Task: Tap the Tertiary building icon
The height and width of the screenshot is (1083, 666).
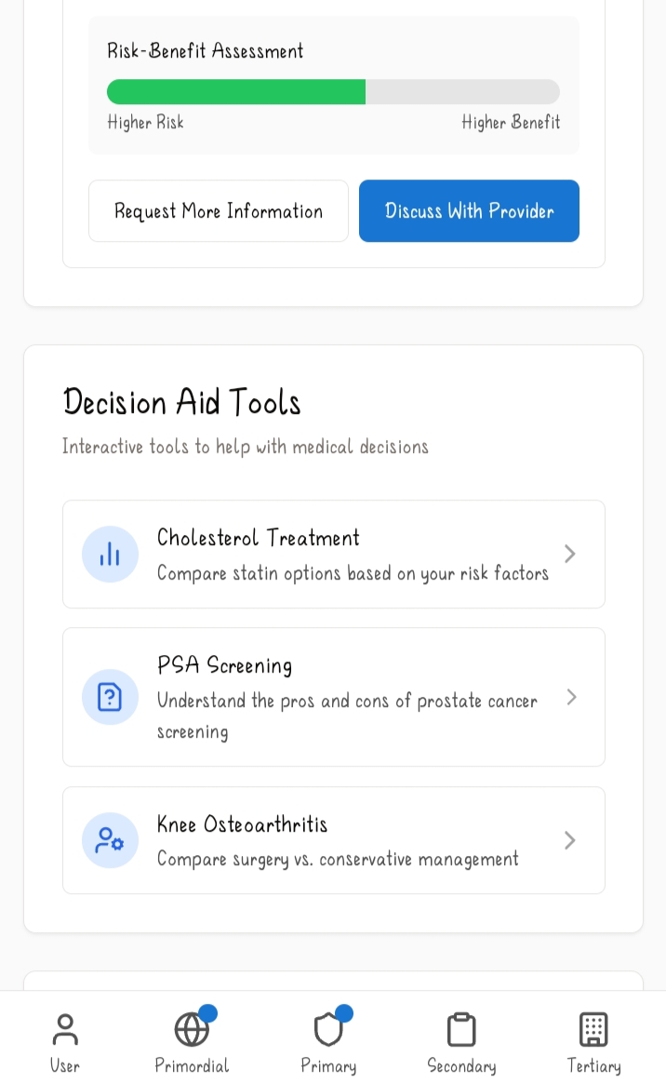Action: [593, 1030]
